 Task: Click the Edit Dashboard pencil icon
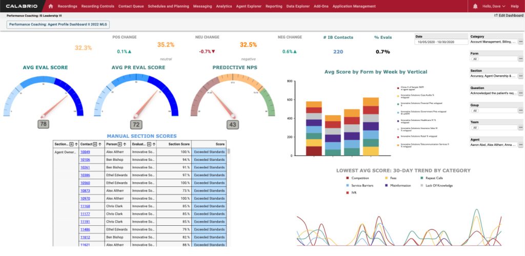tap(495, 16)
